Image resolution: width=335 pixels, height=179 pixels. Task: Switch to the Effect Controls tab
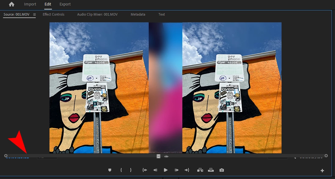click(x=53, y=14)
